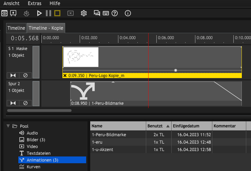Click the preview eye icon in toolbar
The height and width of the screenshot is (171, 251).
pos(4,13)
